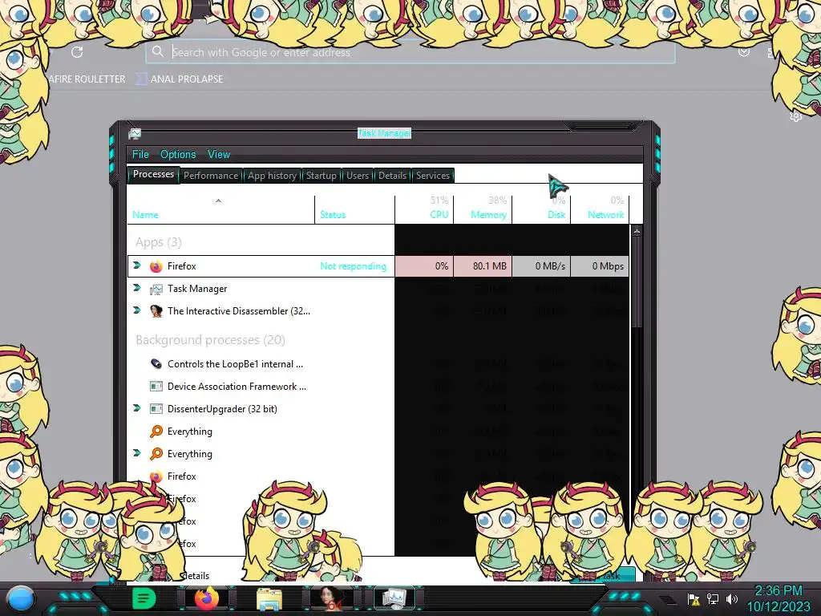Screen dimensions: 821x616
Task: Sort by the Disk column header
Action: click(541, 209)
